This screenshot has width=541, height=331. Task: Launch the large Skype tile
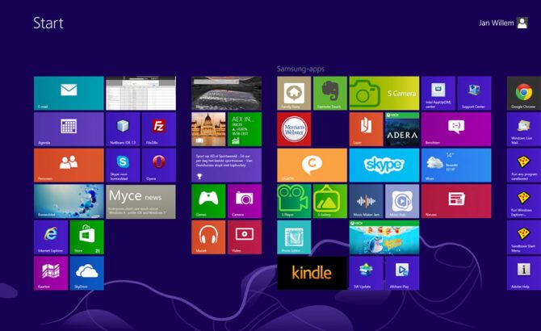tap(384, 165)
